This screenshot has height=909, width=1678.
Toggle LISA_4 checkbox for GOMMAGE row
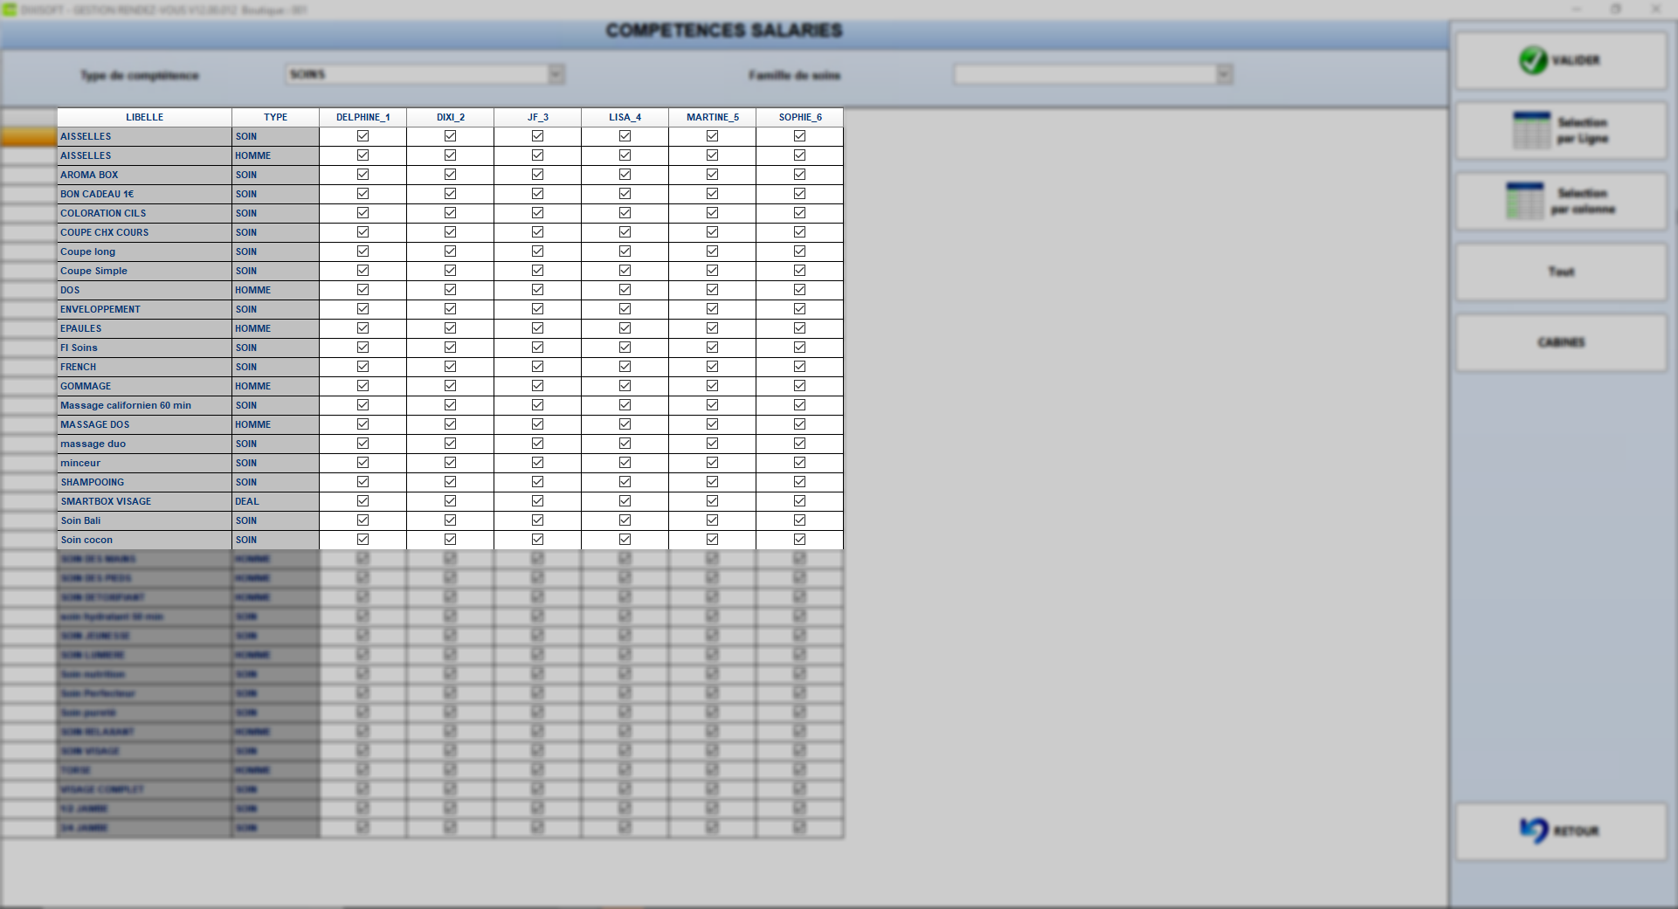coord(625,386)
